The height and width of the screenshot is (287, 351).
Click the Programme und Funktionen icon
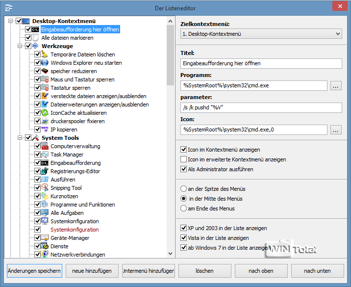pyautogui.click(x=45, y=204)
